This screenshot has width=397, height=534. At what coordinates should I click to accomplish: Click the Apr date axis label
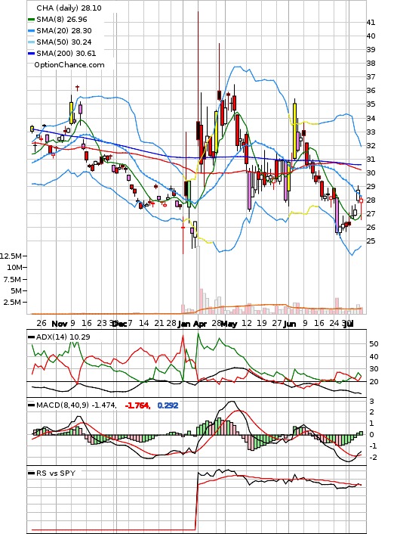[x=200, y=324]
